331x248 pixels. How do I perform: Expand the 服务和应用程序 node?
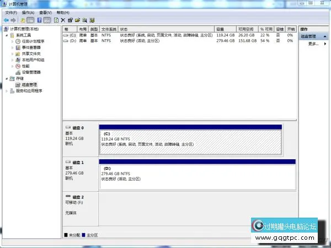pyautogui.click(x=7, y=91)
